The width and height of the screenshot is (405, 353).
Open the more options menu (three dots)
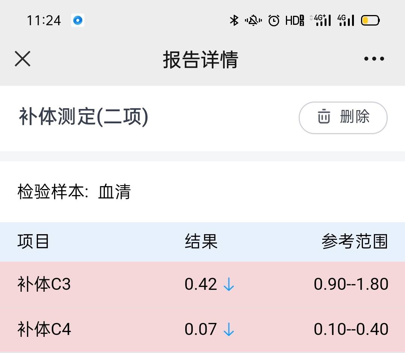pyautogui.click(x=374, y=58)
